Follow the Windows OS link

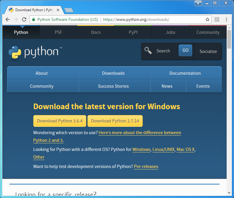[x=142, y=149]
